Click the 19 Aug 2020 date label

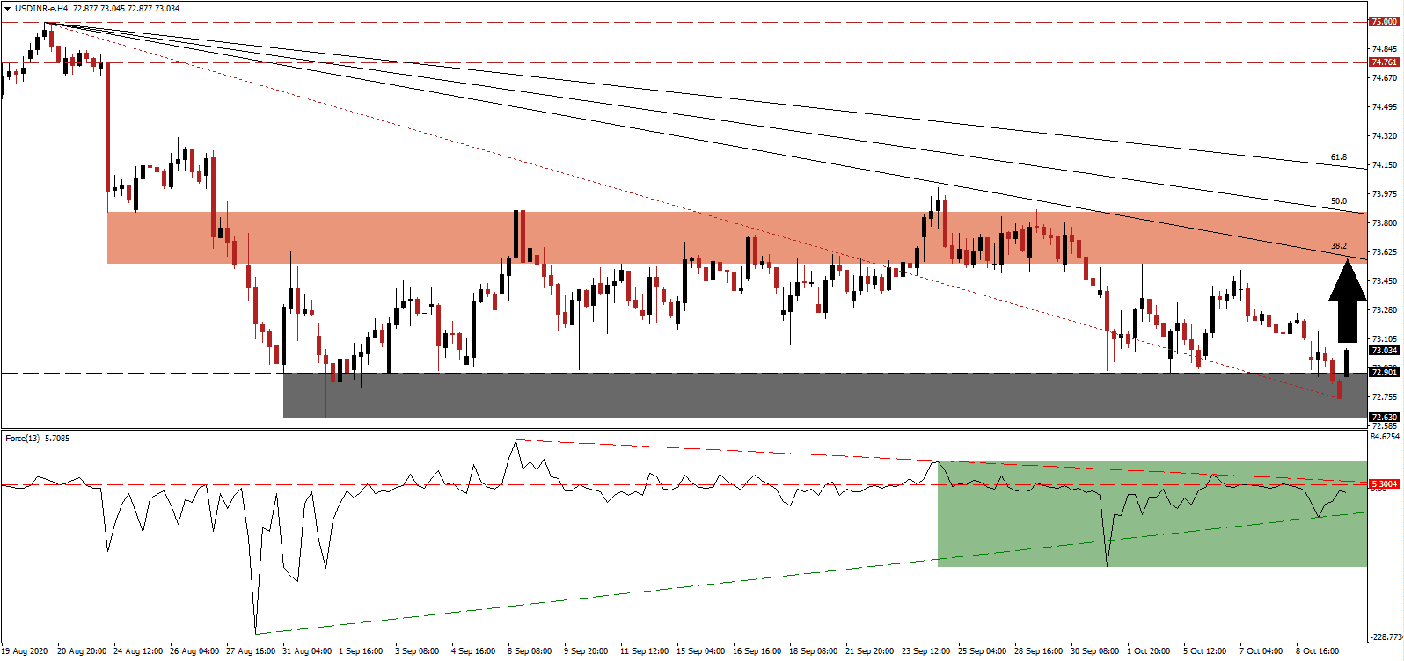pos(25,651)
